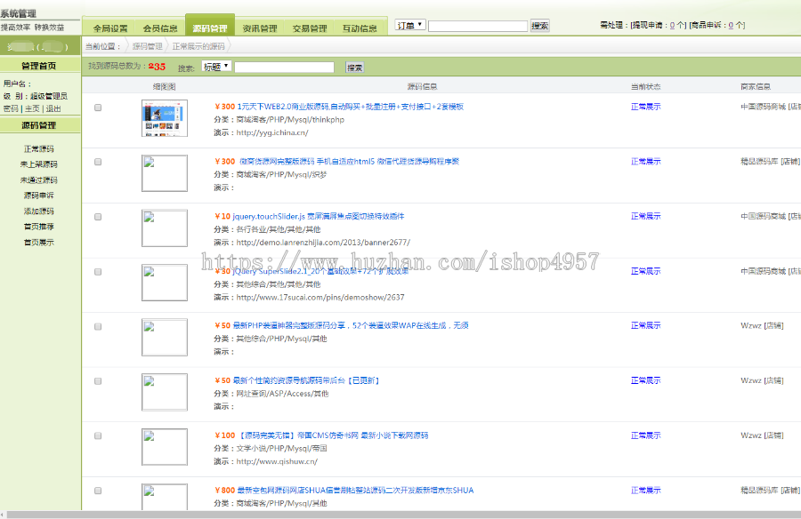Tick the checkbox for the 最新空包网源码 row
Screen dimensions: 801x519
pos(98,491)
